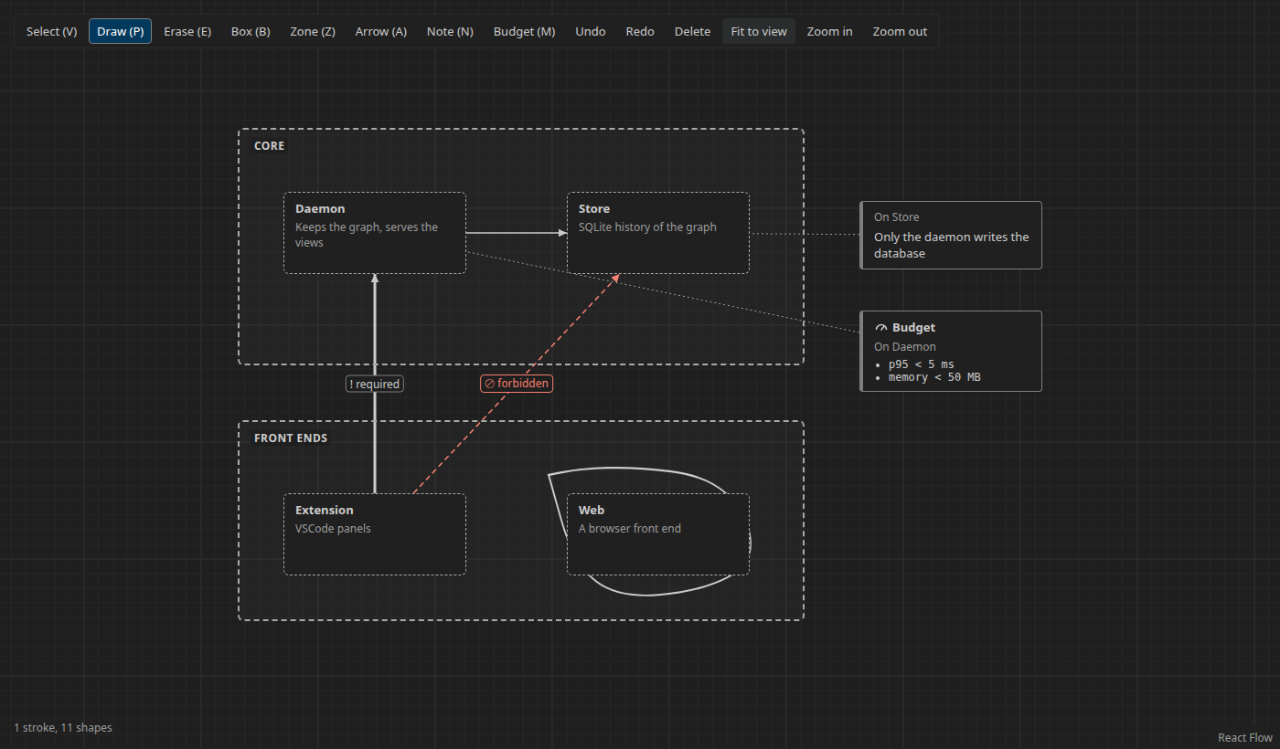1280x749 pixels.
Task: Pick the Zone (Z) tool
Action: 313,31
